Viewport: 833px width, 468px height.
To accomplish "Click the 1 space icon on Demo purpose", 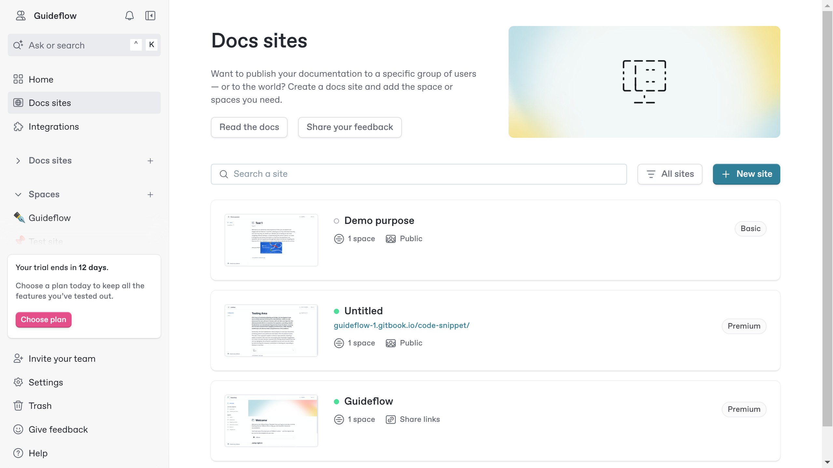I will point(339,239).
